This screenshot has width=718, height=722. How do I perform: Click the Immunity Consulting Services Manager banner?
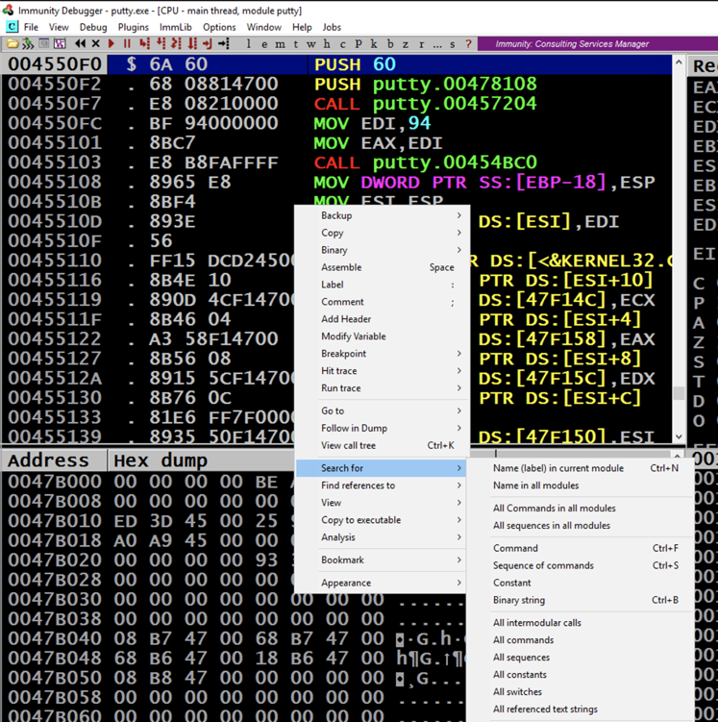point(598,44)
